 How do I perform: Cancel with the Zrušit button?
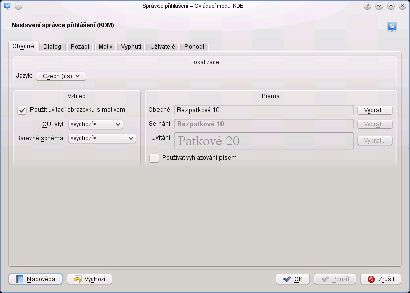[x=381, y=279]
